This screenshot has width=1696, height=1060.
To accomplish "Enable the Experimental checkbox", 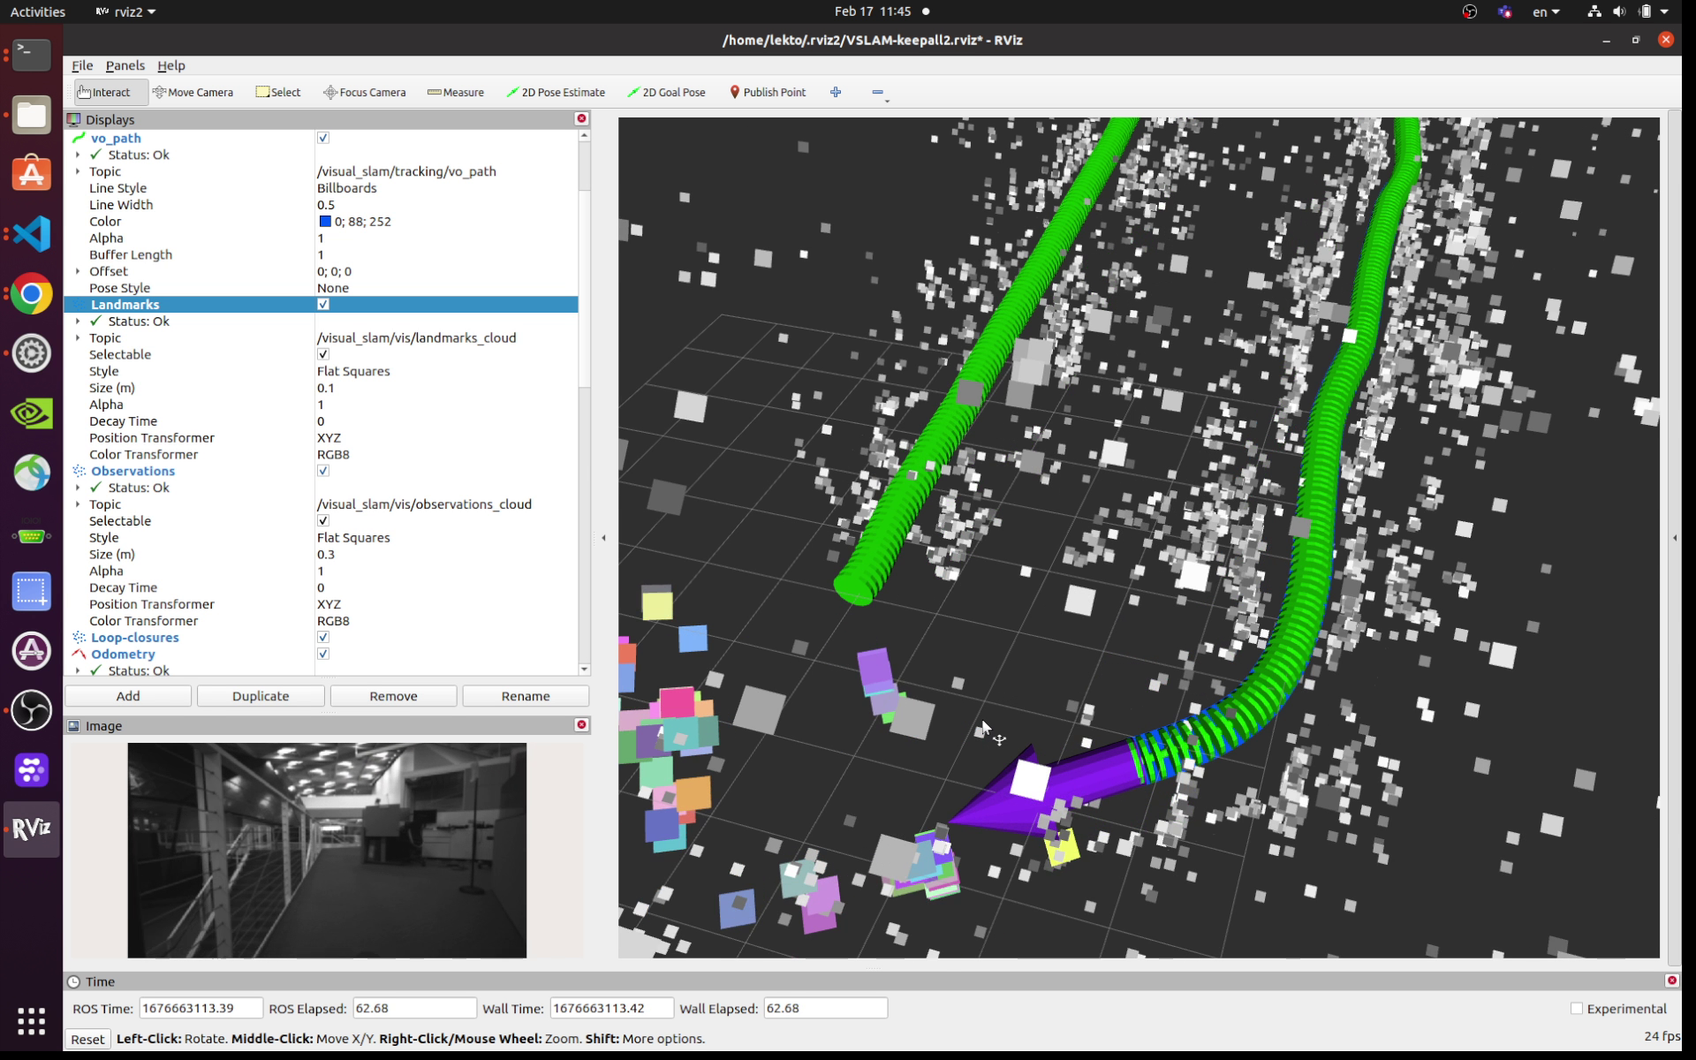I will click(1578, 1008).
